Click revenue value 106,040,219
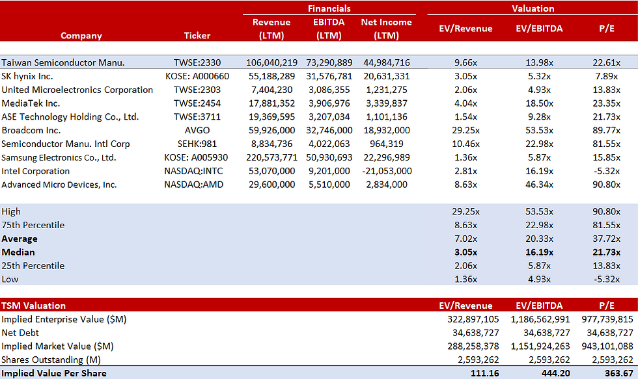This screenshot has width=638, height=379. pyautogui.click(x=271, y=62)
